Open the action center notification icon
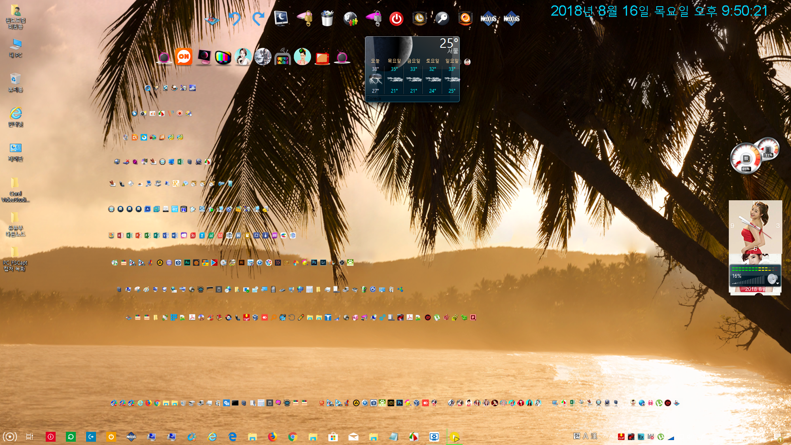Screen dimensions: 791x445 click(777, 437)
